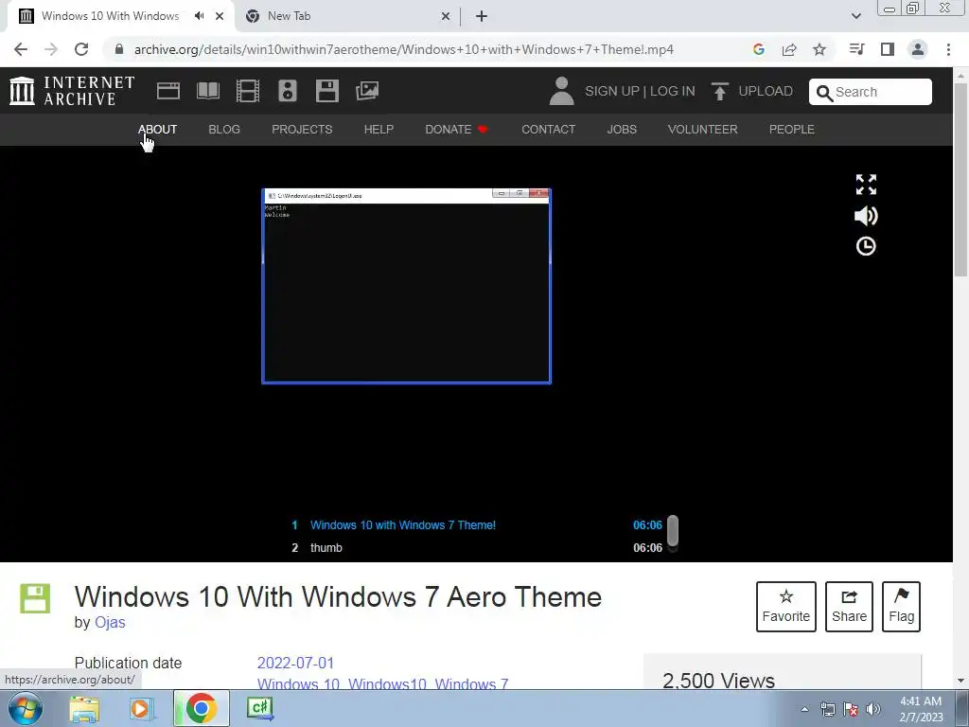Click the UPLOAD link

pyautogui.click(x=765, y=91)
